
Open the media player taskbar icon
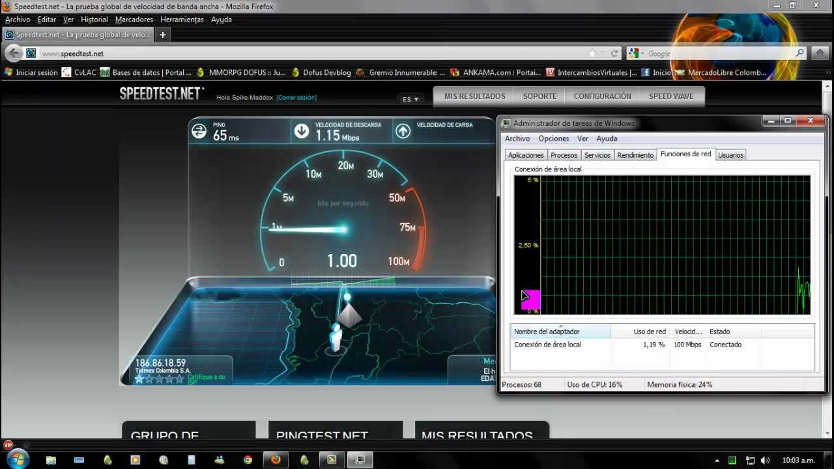(x=136, y=460)
